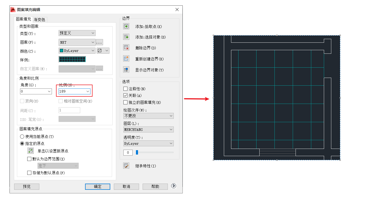Click the 单击以设置新原点 icon

pos(30,150)
